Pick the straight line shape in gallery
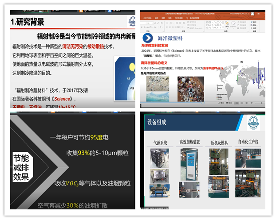 click(213, 23)
